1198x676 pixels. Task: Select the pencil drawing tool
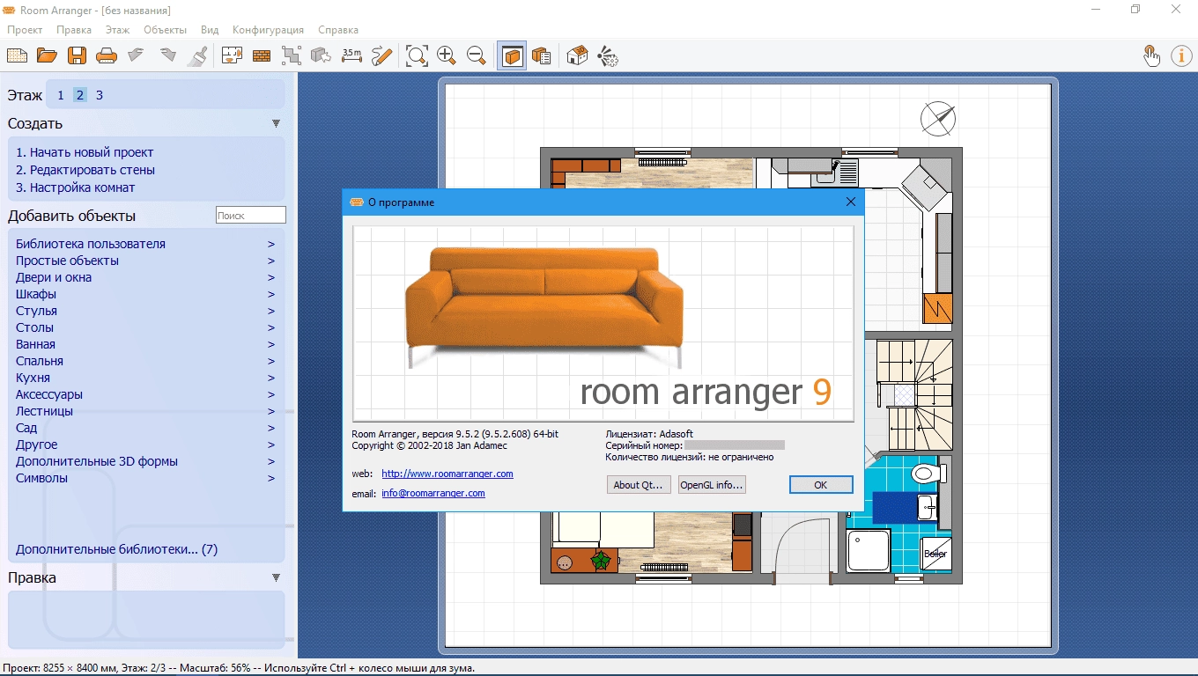pyautogui.click(x=381, y=55)
